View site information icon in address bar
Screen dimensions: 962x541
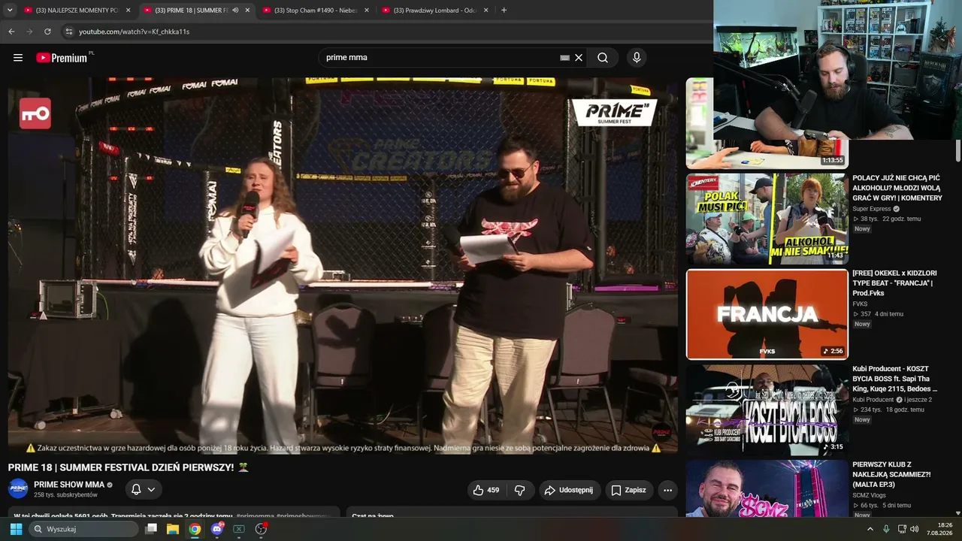coord(68,32)
